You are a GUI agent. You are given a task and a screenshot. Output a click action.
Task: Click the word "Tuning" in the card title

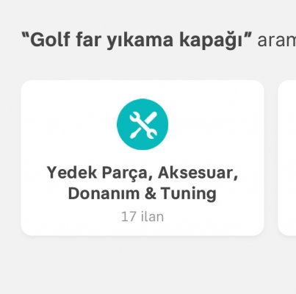click(x=189, y=193)
